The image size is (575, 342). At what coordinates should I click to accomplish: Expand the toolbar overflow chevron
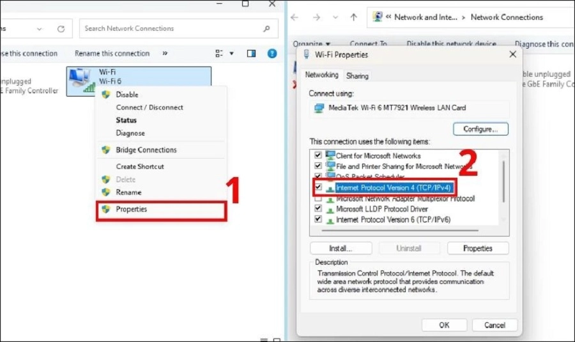click(x=165, y=54)
